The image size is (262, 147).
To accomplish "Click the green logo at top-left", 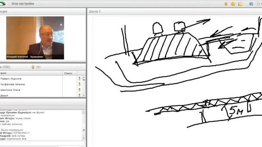I will 3,4.
